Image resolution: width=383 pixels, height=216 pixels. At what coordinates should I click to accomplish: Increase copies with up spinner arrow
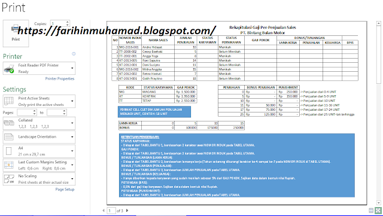[x=68, y=22]
